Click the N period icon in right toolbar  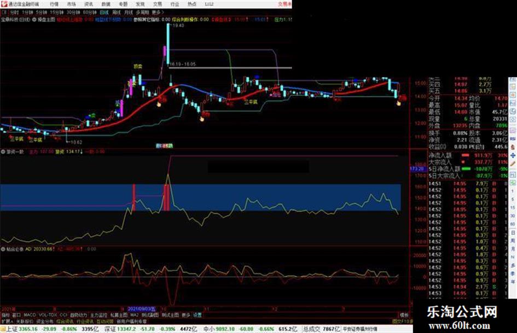(513, 257)
